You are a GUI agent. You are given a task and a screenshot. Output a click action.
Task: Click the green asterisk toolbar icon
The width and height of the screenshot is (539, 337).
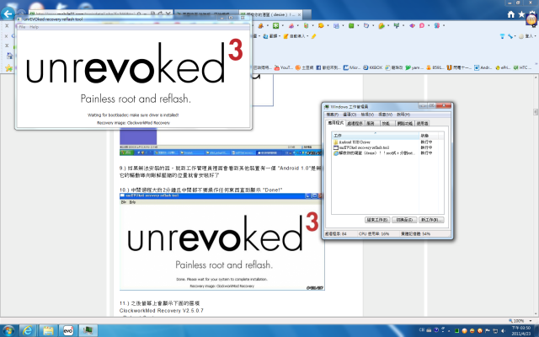275,26
